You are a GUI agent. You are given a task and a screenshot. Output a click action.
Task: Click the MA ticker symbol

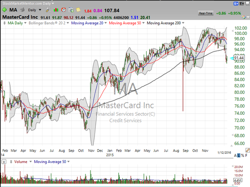[13, 10]
